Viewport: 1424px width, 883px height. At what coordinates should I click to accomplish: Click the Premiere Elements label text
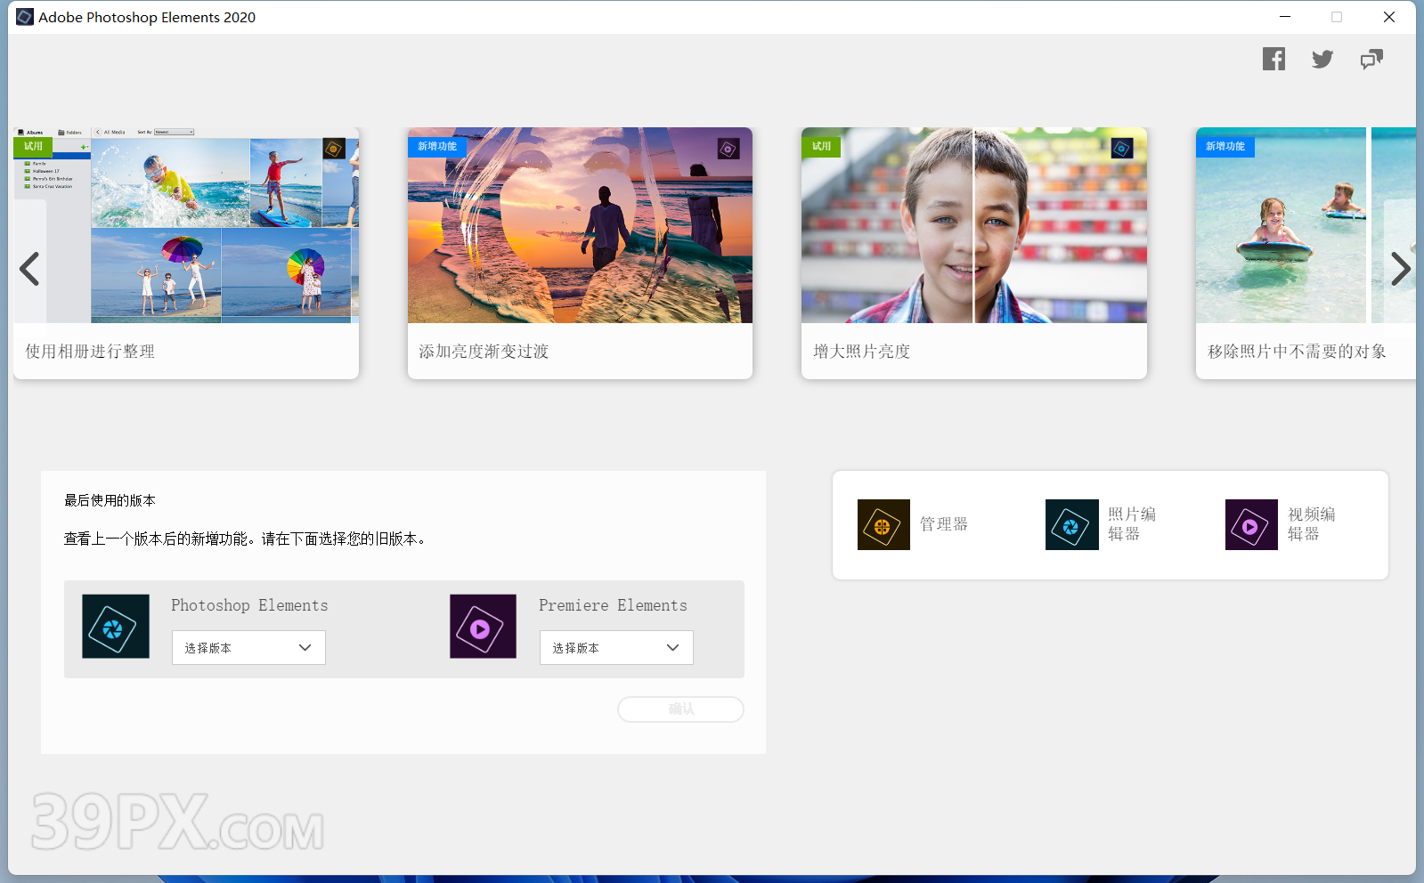(x=613, y=605)
